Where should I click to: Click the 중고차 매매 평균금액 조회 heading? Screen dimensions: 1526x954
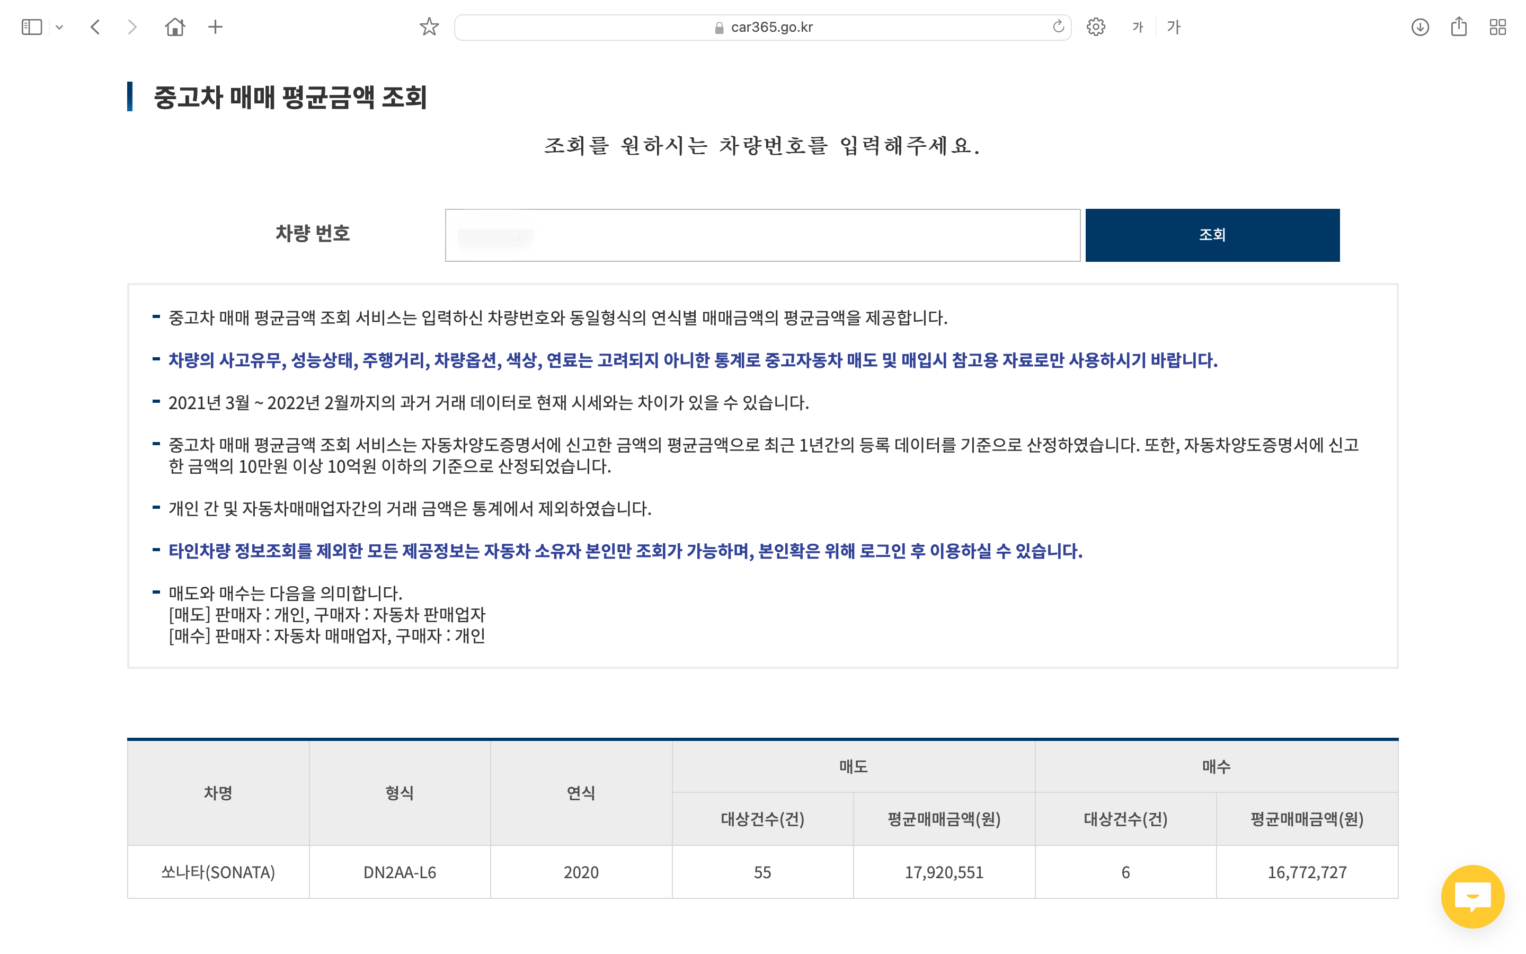click(x=290, y=97)
